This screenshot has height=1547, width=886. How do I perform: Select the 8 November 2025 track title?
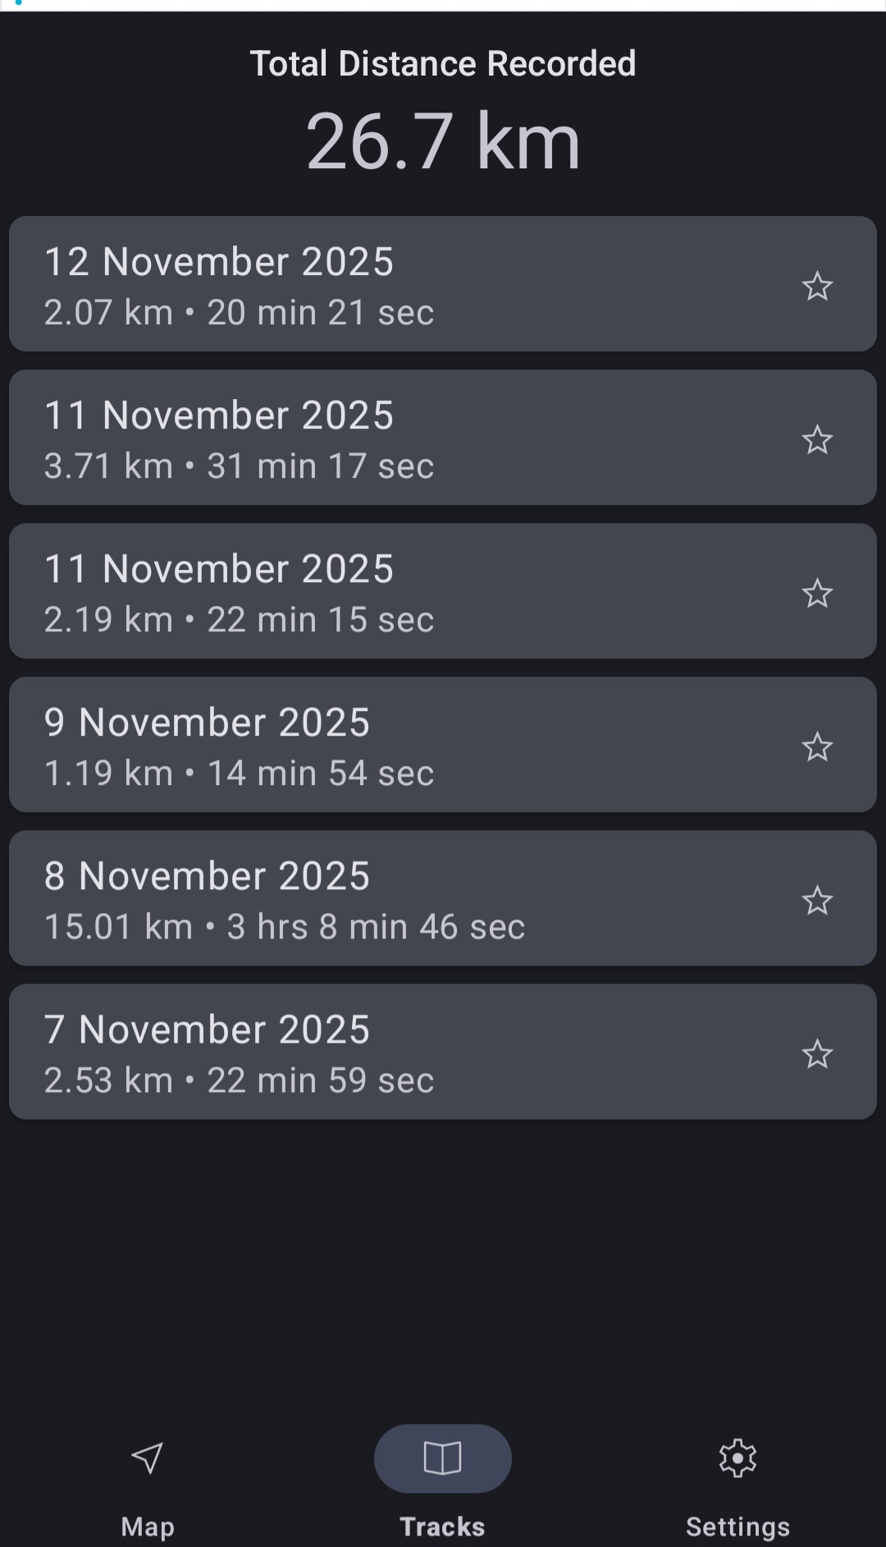coord(207,876)
